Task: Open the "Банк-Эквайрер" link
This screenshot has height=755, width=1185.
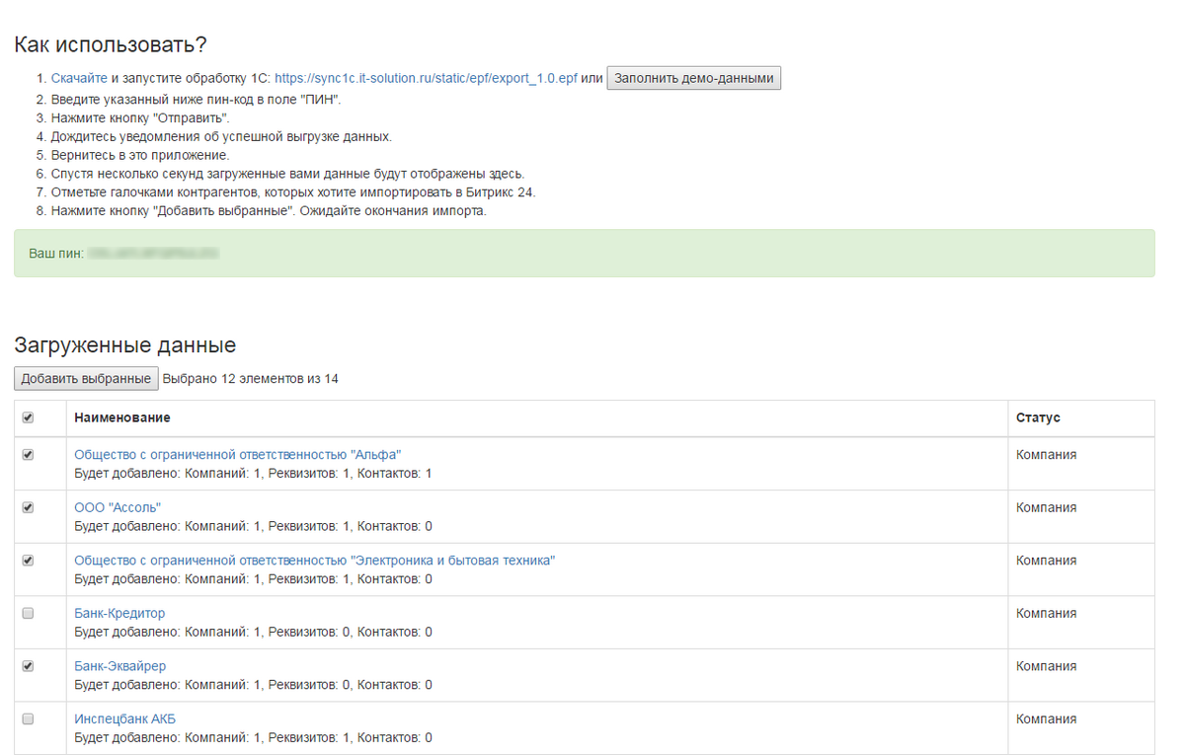Action: tap(119, 666)
